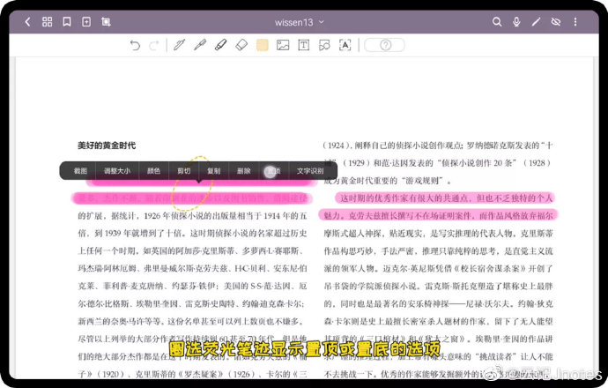Open search with the magnifier icon
Image resolution: width=608 pixels, height=388 pixels.
click(497, 22)
